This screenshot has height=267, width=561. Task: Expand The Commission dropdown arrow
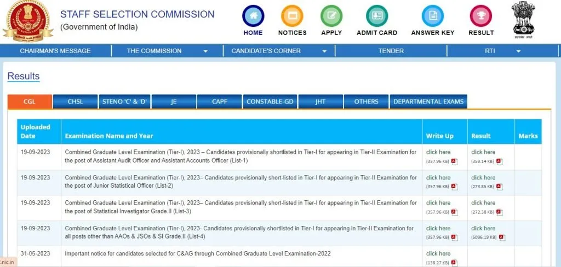pos(205,51)
